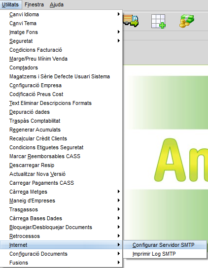Open the Finestra menu
Screen dimensions: 208x268
point(34,4)
